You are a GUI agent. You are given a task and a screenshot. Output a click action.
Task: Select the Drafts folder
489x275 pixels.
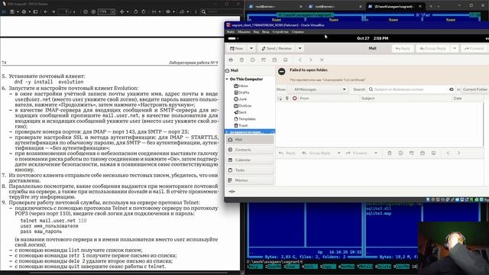coord(241,92)
